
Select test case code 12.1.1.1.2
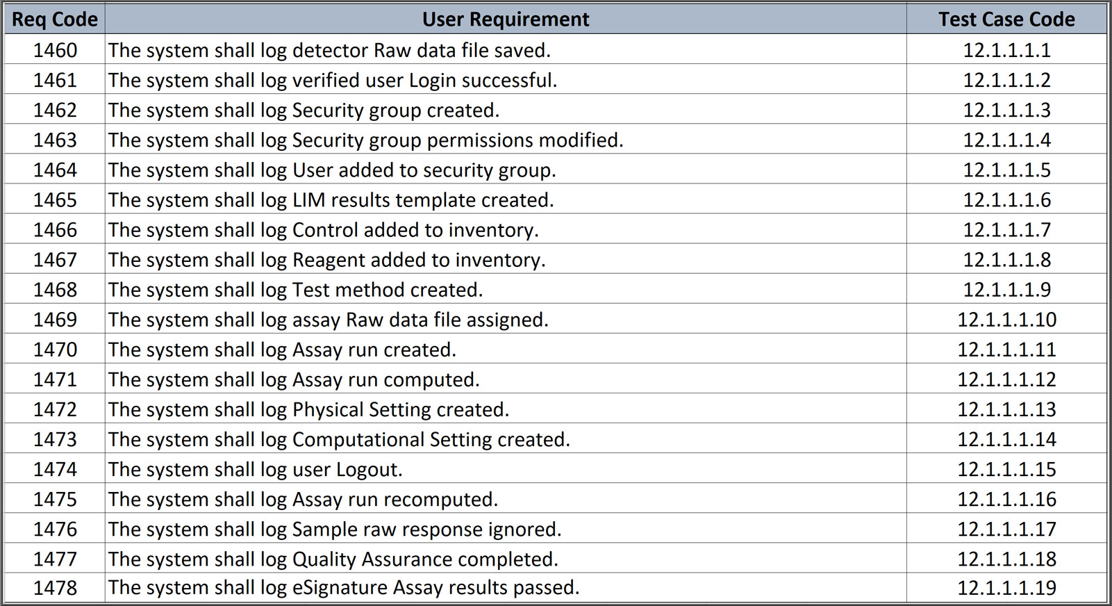coord(1006,79)
